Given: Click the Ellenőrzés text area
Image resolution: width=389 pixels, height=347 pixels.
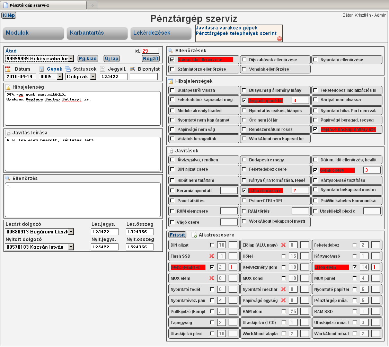Looking at the screenshot, I should tap(83, 200).
